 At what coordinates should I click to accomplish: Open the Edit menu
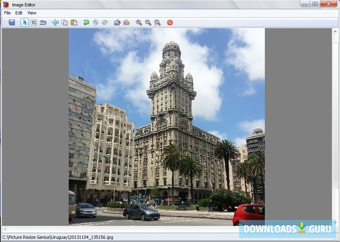pyautogui.click(x=18, y=13)
